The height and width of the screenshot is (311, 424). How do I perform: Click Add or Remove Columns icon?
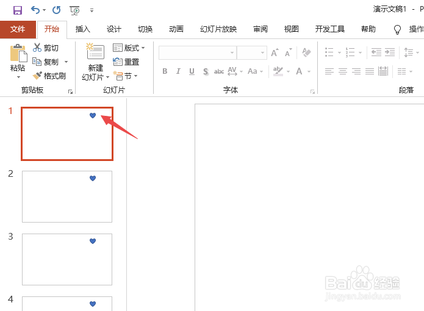(402, 71)
